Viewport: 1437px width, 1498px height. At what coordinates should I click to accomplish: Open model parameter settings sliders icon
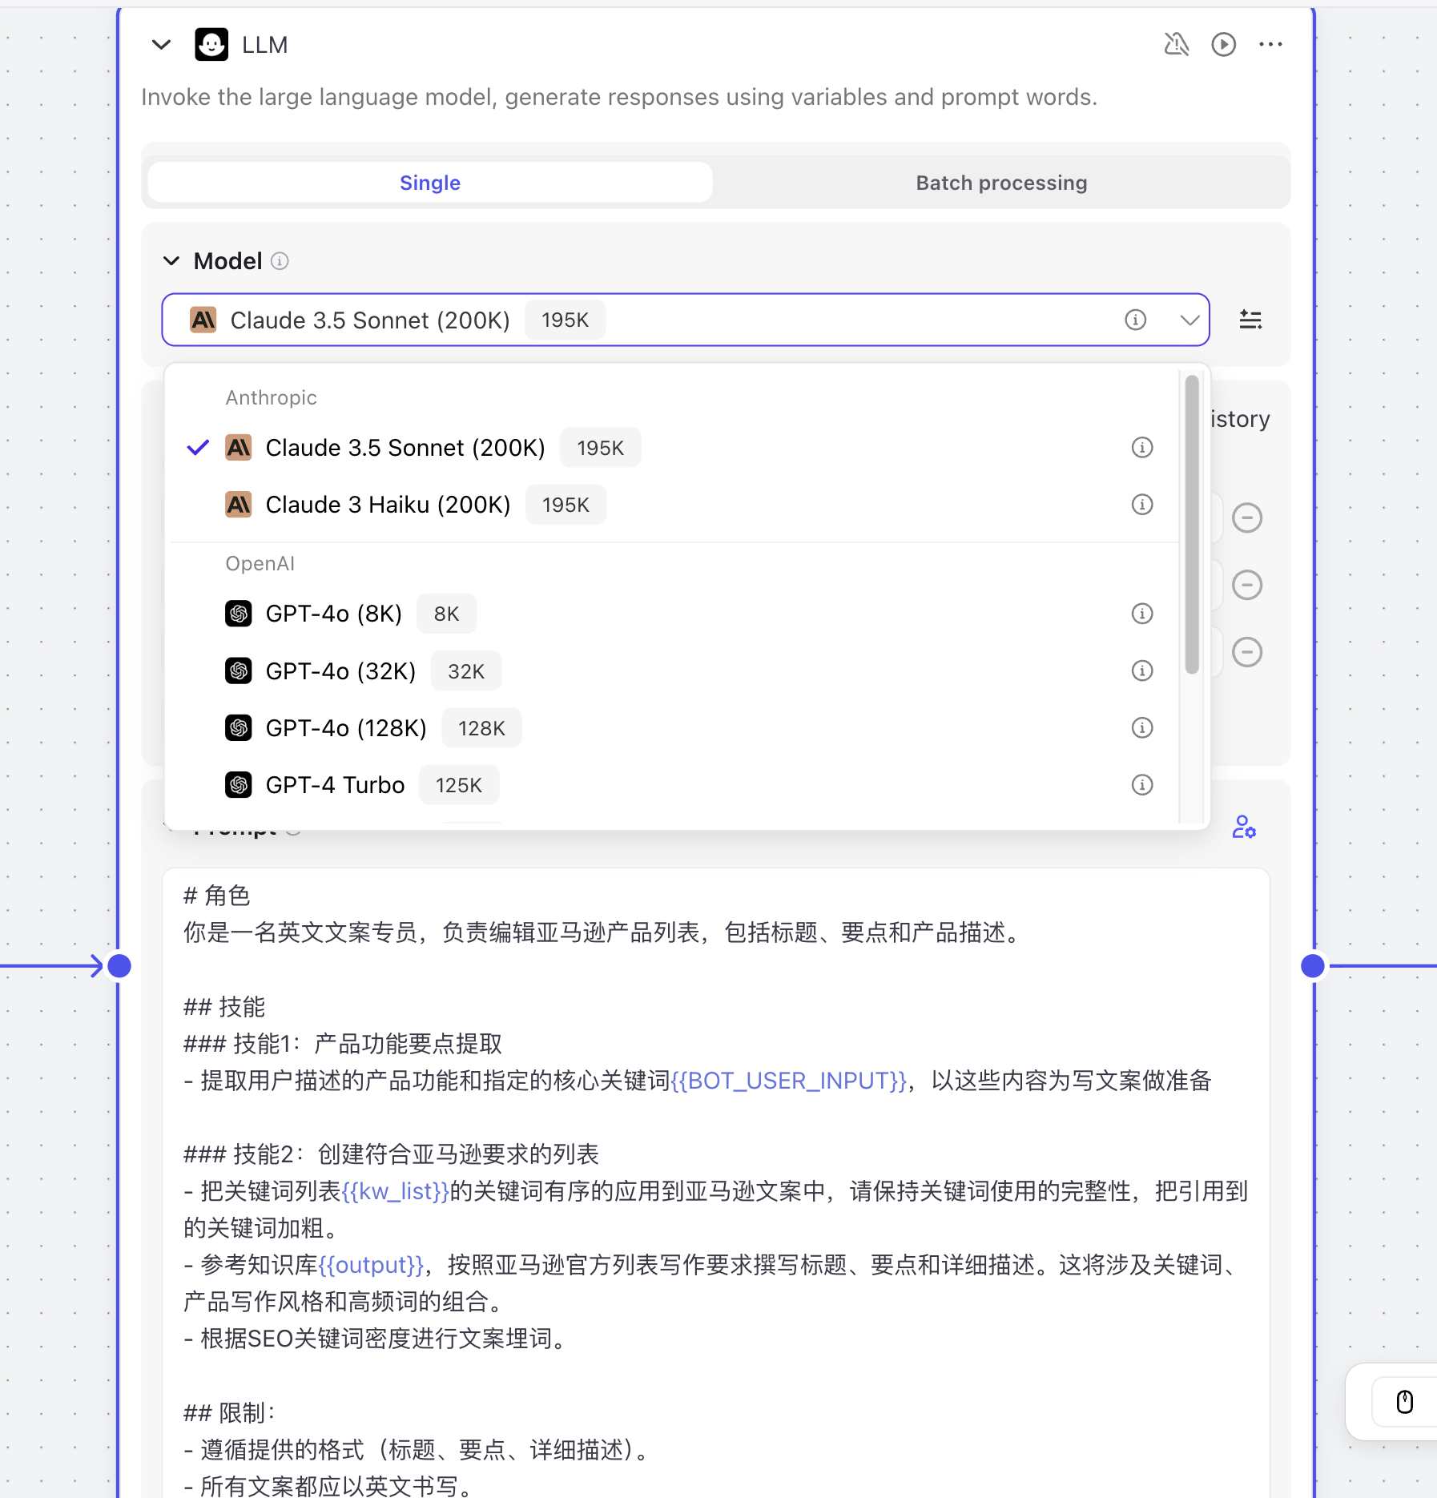pyautogui.click(x=1250, y=320)
